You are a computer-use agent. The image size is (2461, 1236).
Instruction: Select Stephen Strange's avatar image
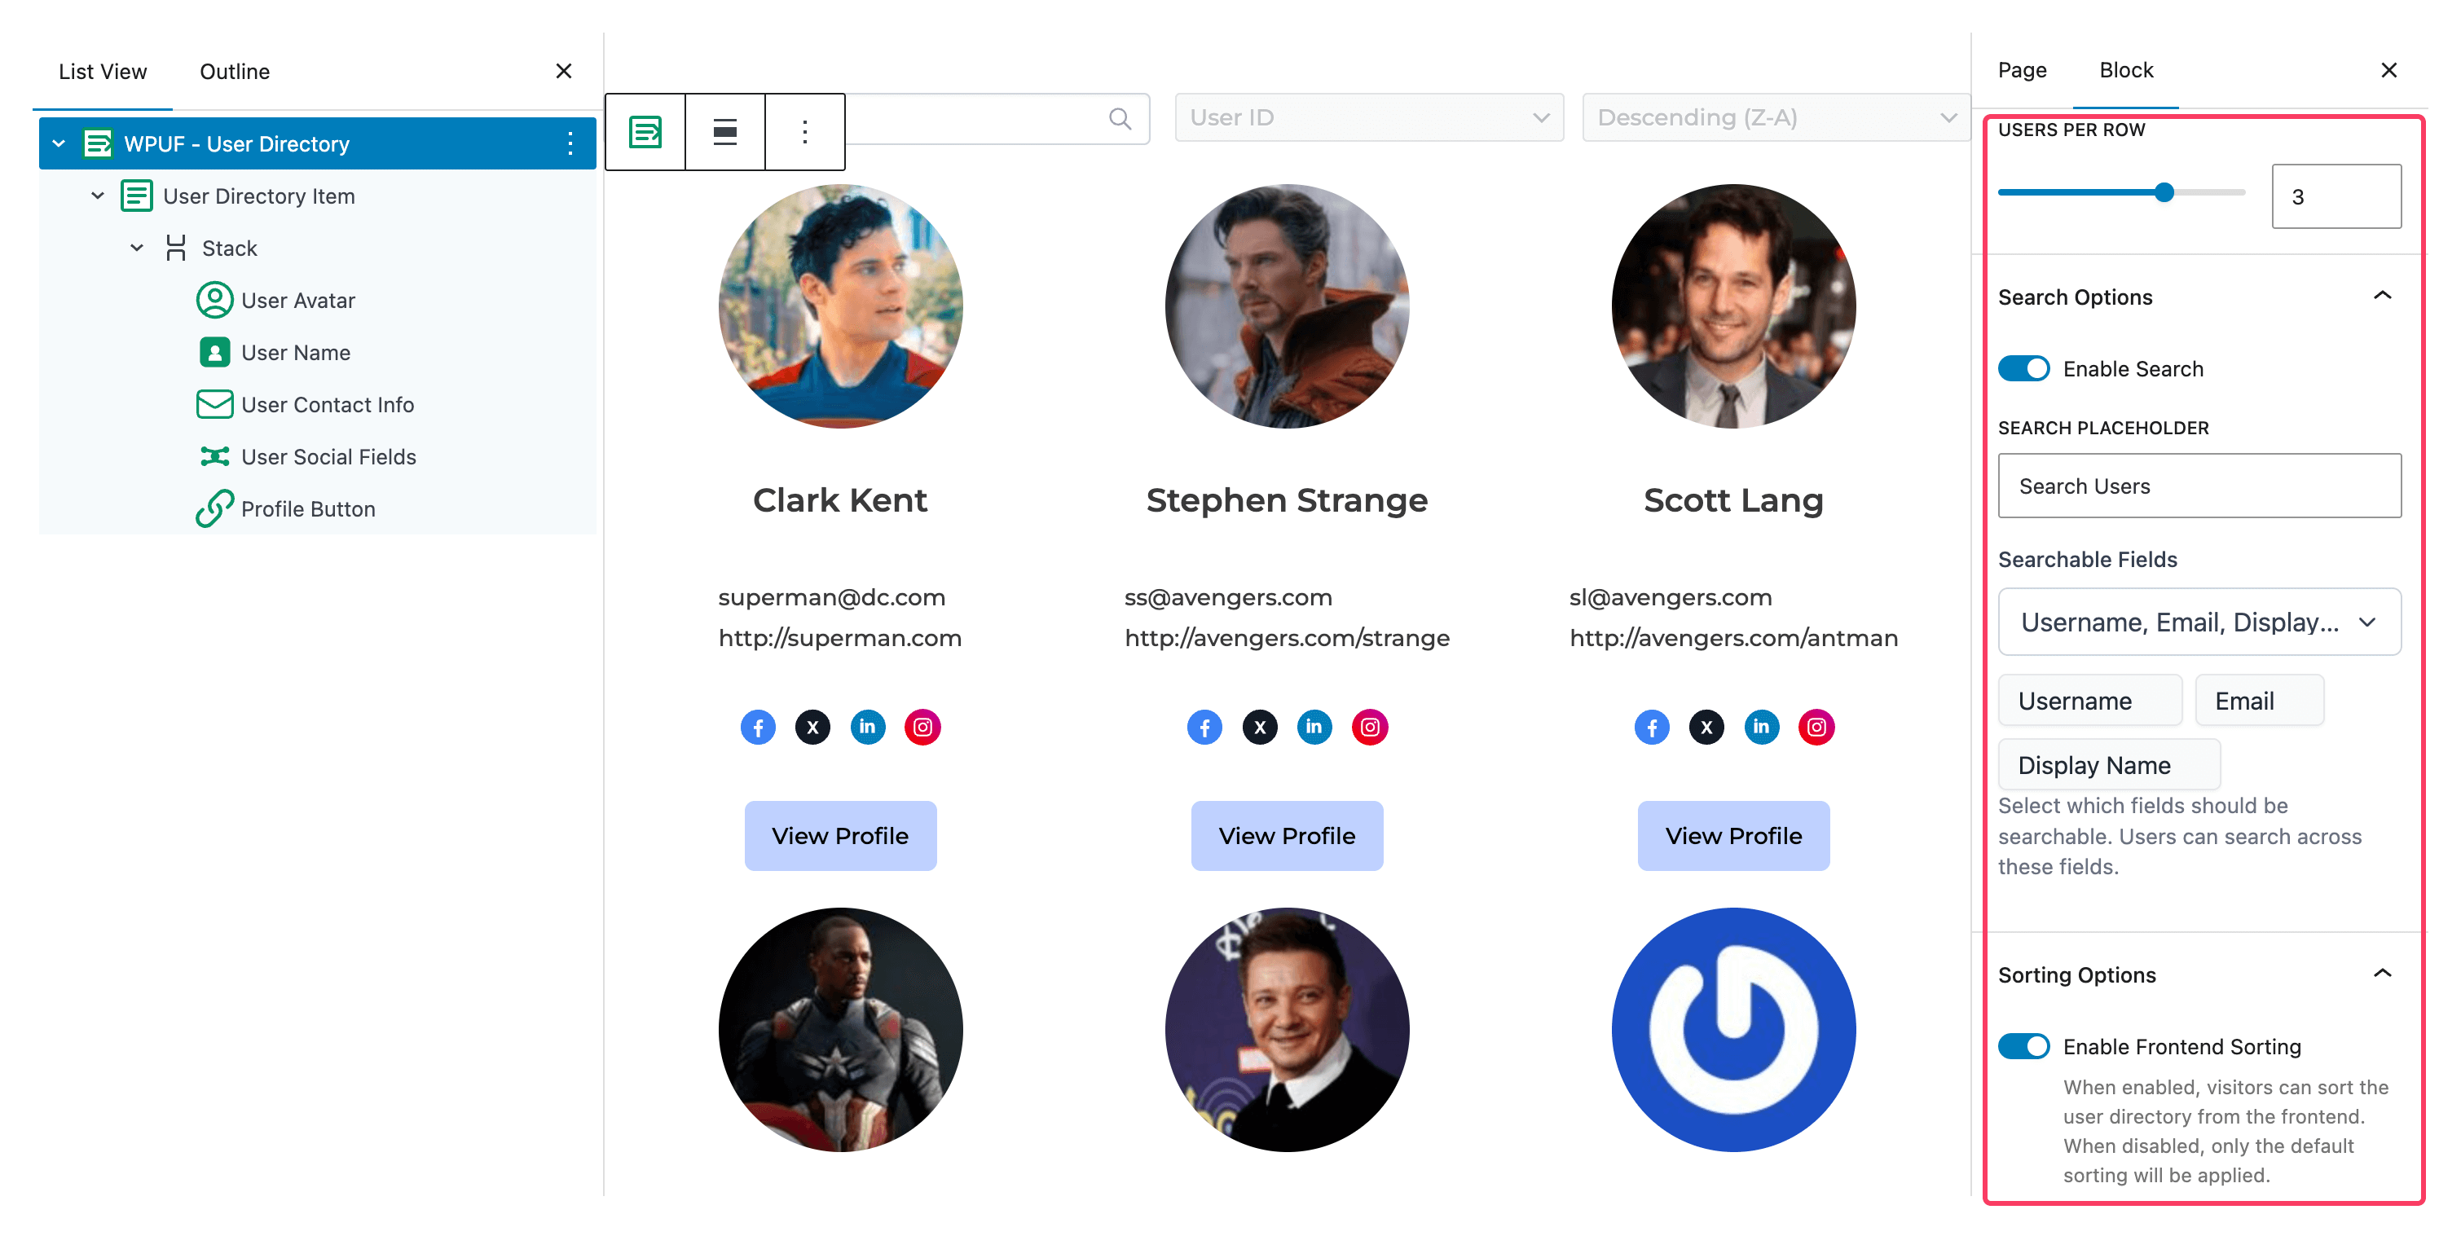click(x=1287, y=306)
